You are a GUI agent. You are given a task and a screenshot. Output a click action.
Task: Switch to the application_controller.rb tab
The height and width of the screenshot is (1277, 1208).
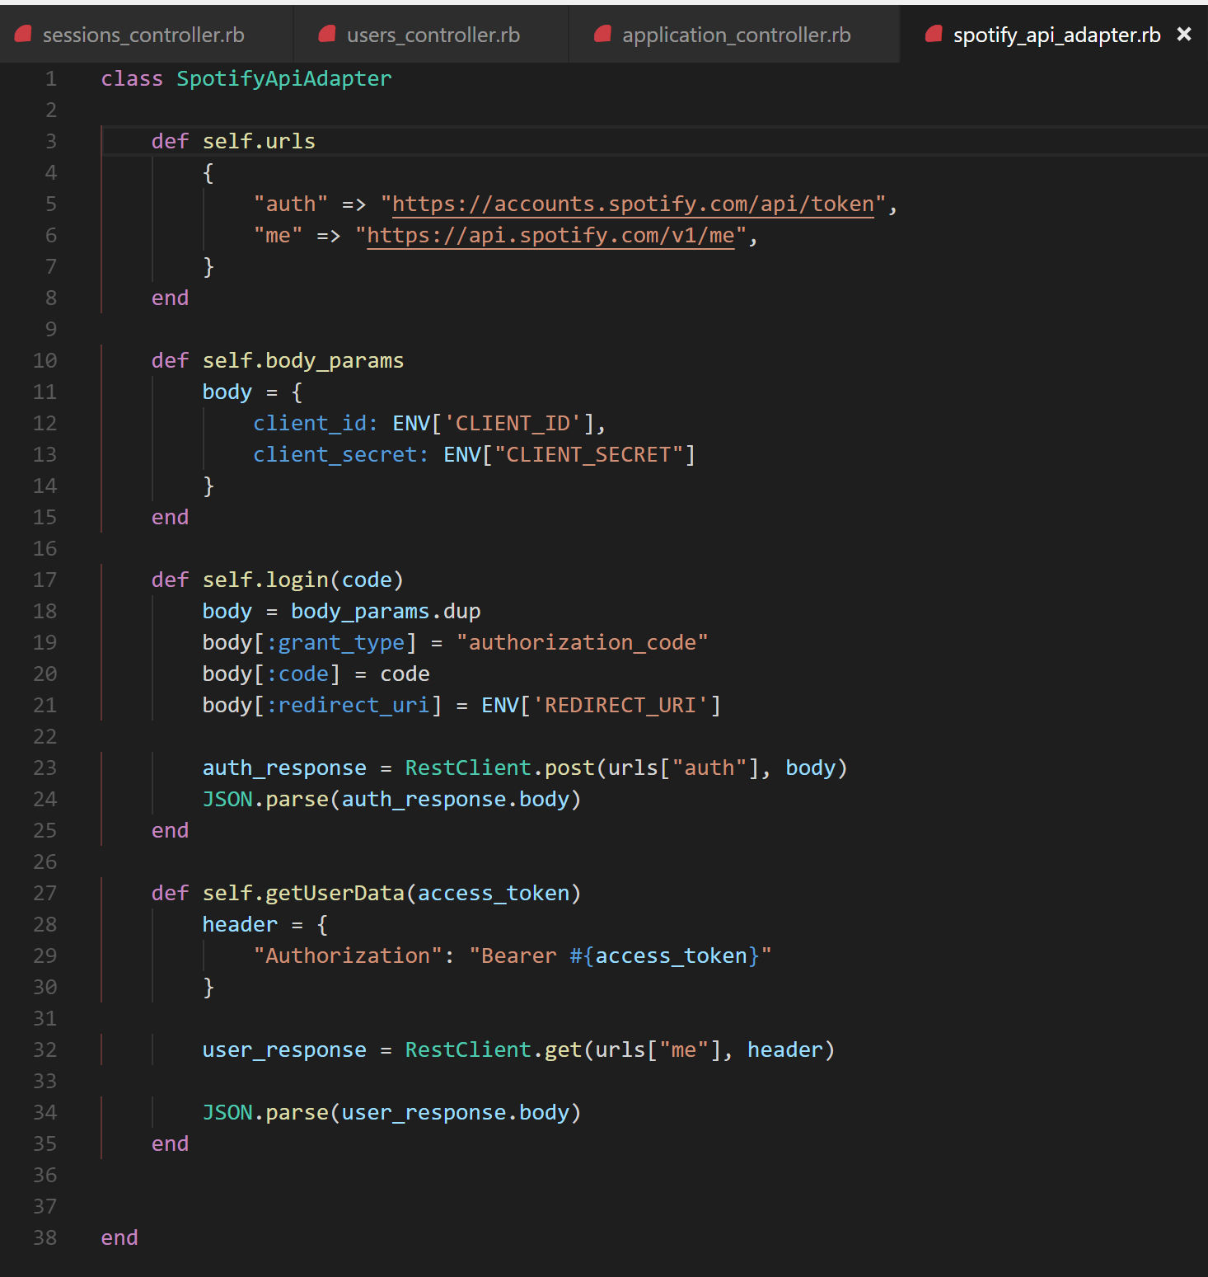738,34
